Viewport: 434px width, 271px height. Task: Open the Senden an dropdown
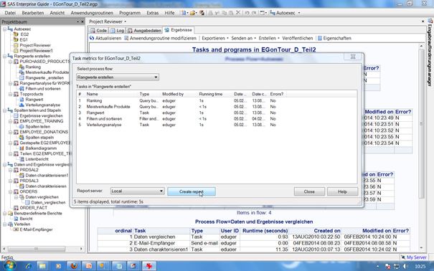click(244, 38)
